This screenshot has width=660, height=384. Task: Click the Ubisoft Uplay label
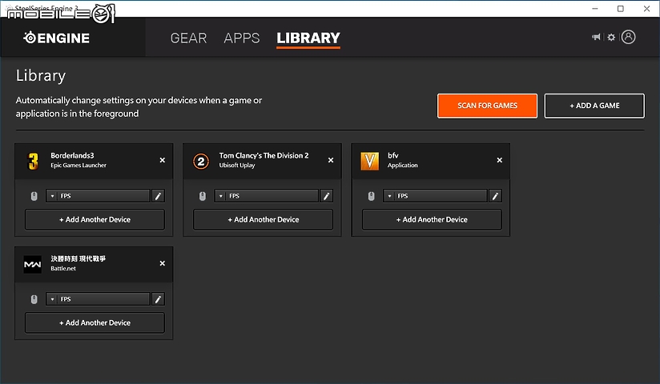(x=237, y=166)
